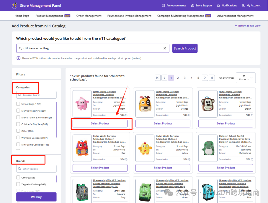
Task: Click the green dinosaur backpack thumbnail
Action: click(208, 148)
